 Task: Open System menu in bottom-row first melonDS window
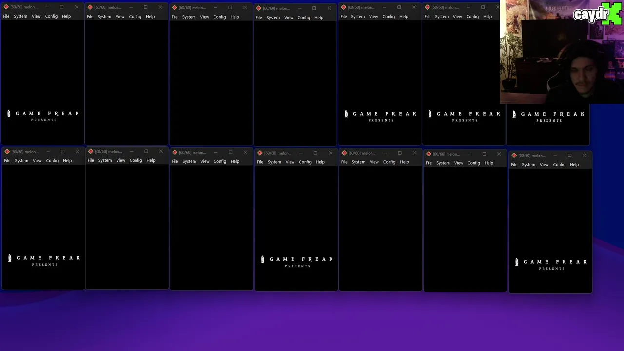click(21, 161)
